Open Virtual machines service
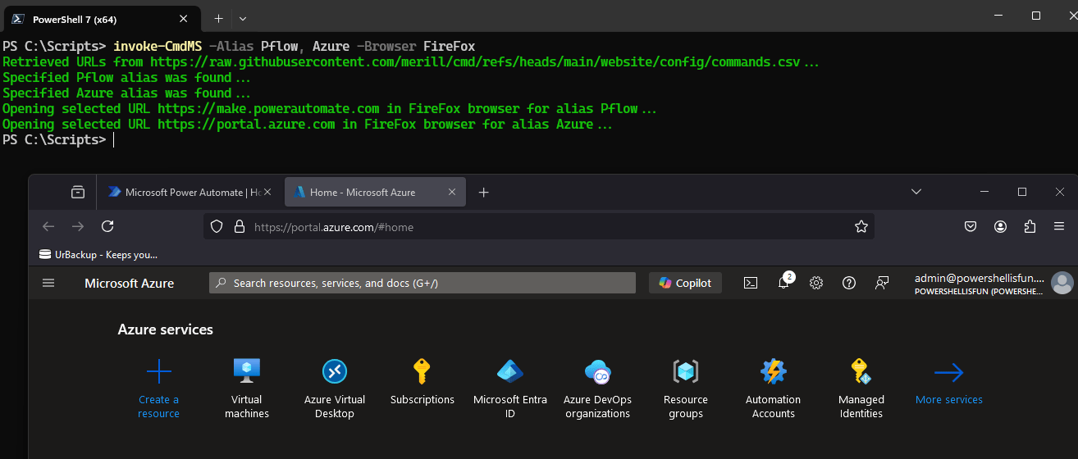1078x459 pixels. coord(246,389)
